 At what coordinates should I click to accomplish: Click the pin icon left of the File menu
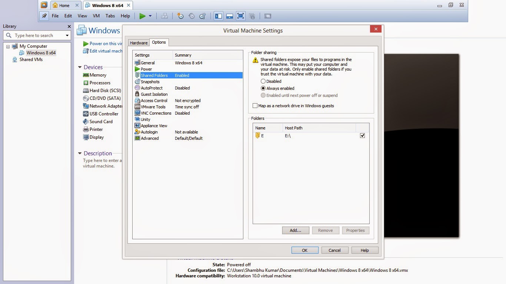point(44,16)
